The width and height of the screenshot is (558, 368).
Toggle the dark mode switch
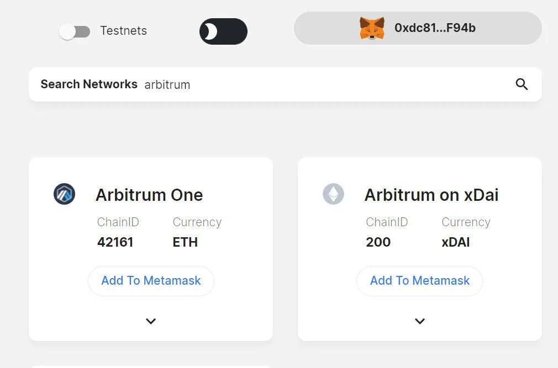(224, 31)
